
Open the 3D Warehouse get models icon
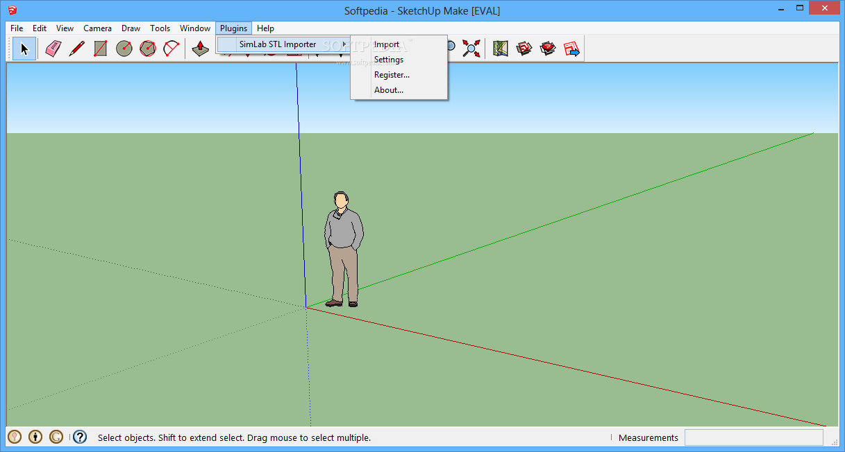524,49
